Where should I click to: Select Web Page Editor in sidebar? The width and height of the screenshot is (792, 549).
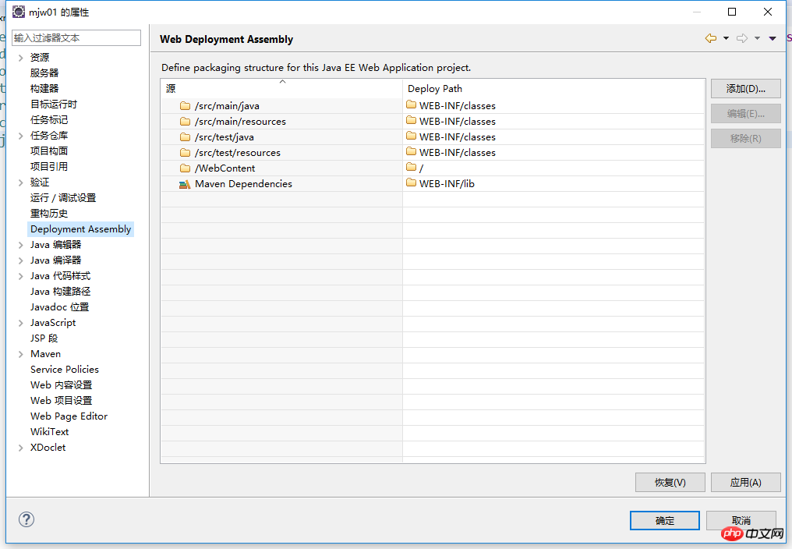tap(69, 416)
